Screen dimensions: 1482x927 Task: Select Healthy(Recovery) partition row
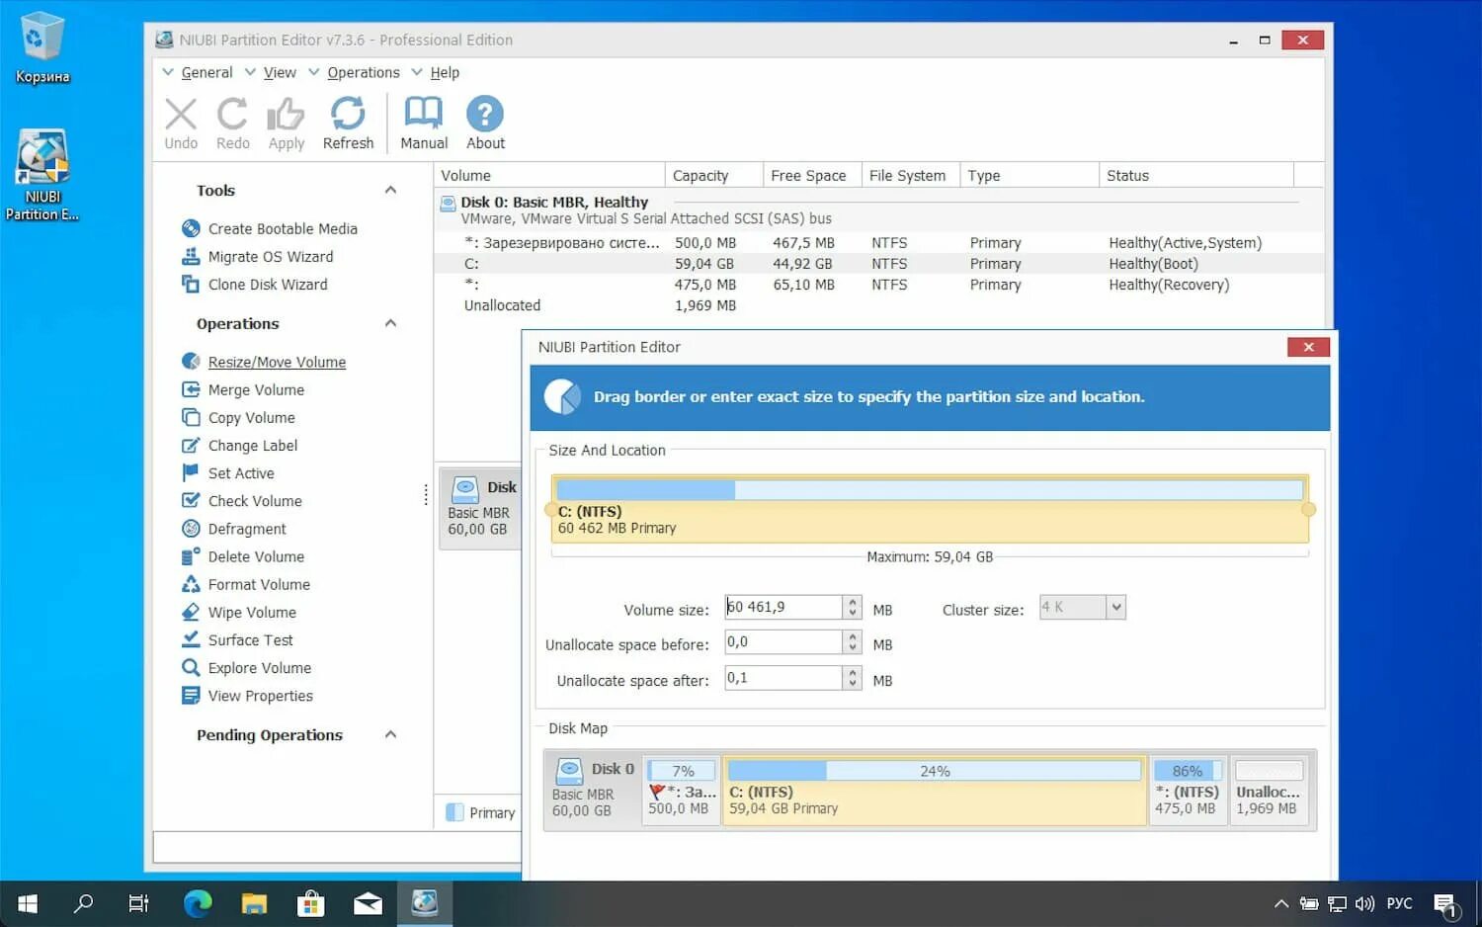click(878, 285)
